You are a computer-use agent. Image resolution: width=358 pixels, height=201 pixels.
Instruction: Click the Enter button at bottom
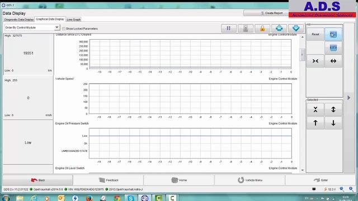tap(321, 180)
